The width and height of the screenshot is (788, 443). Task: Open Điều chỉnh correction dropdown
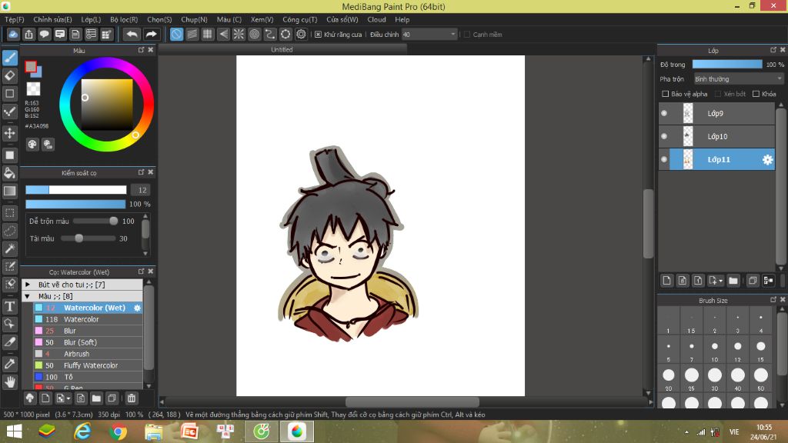coord(429,35)
